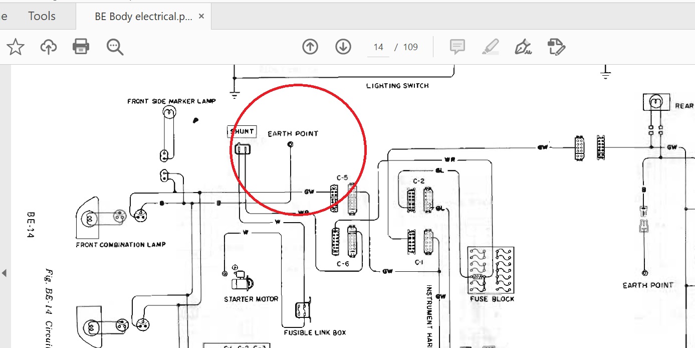Click the LIGHTING SWITCH label
The height and width of the screenshot is (348, 695).
[x=397, y=86]
